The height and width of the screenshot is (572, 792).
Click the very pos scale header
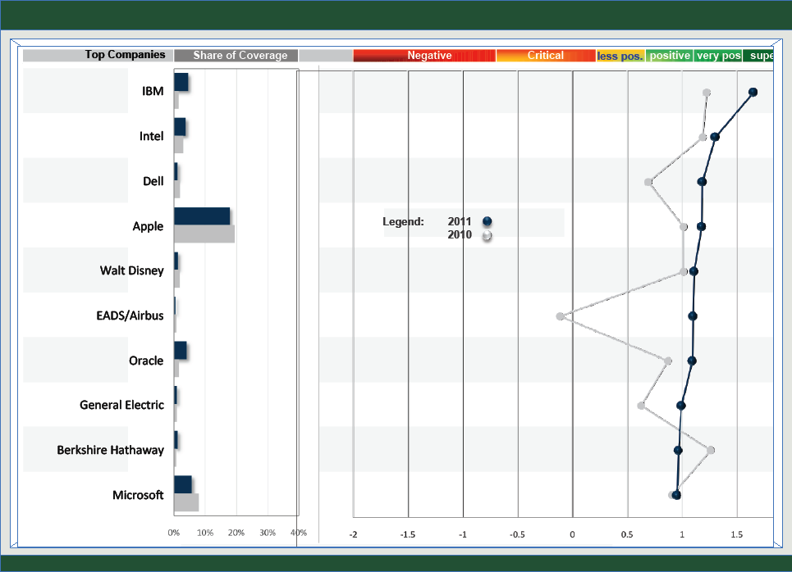click(718, 56)
